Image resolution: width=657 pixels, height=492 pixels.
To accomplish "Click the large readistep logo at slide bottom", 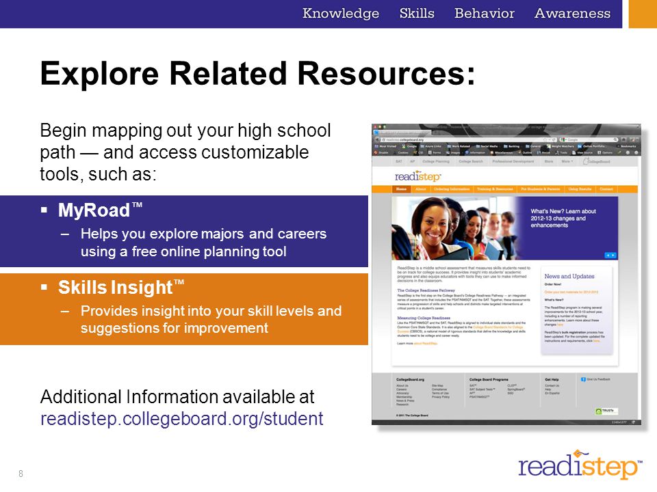I will coord(580,465).
